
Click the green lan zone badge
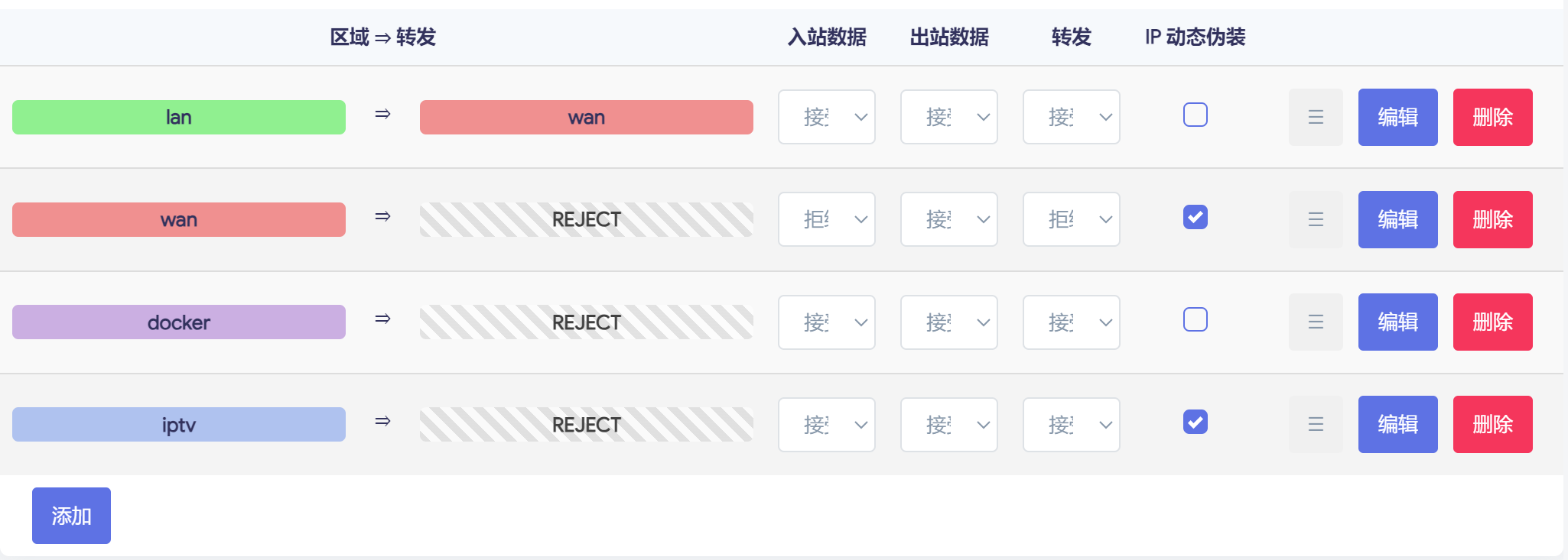(179, 117)
